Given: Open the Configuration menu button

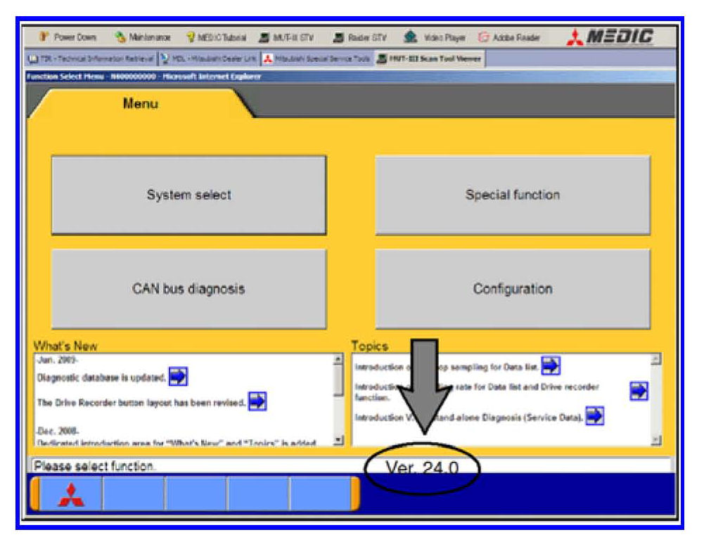Looking at the screenshot, I should 512,289.
